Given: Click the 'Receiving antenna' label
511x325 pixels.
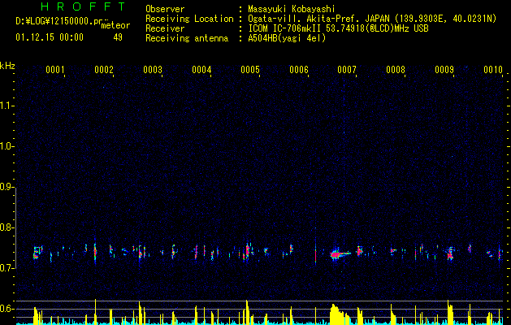Looking at the screenshot, I should pyautogui.click(x=187, y=38).
